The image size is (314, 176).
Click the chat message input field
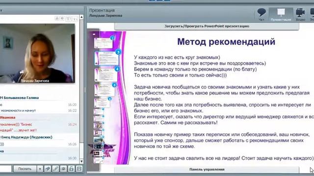point(5,169)
